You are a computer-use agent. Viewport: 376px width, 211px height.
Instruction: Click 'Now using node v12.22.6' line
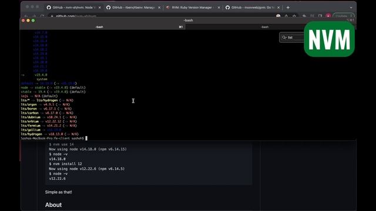tap(87, 169)
